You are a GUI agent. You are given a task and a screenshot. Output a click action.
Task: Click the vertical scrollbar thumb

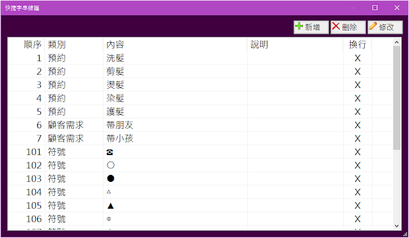tap(397, 98)
